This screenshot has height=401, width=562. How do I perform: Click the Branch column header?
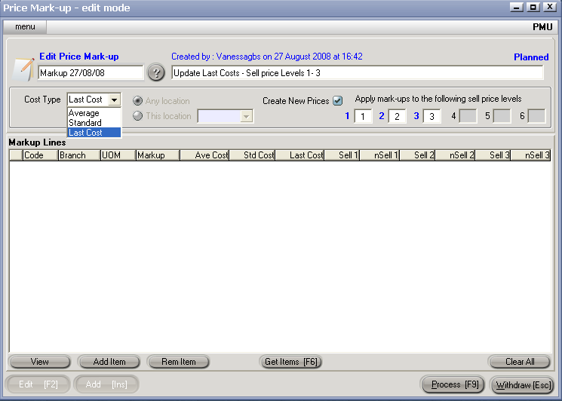tap(79, 155)
